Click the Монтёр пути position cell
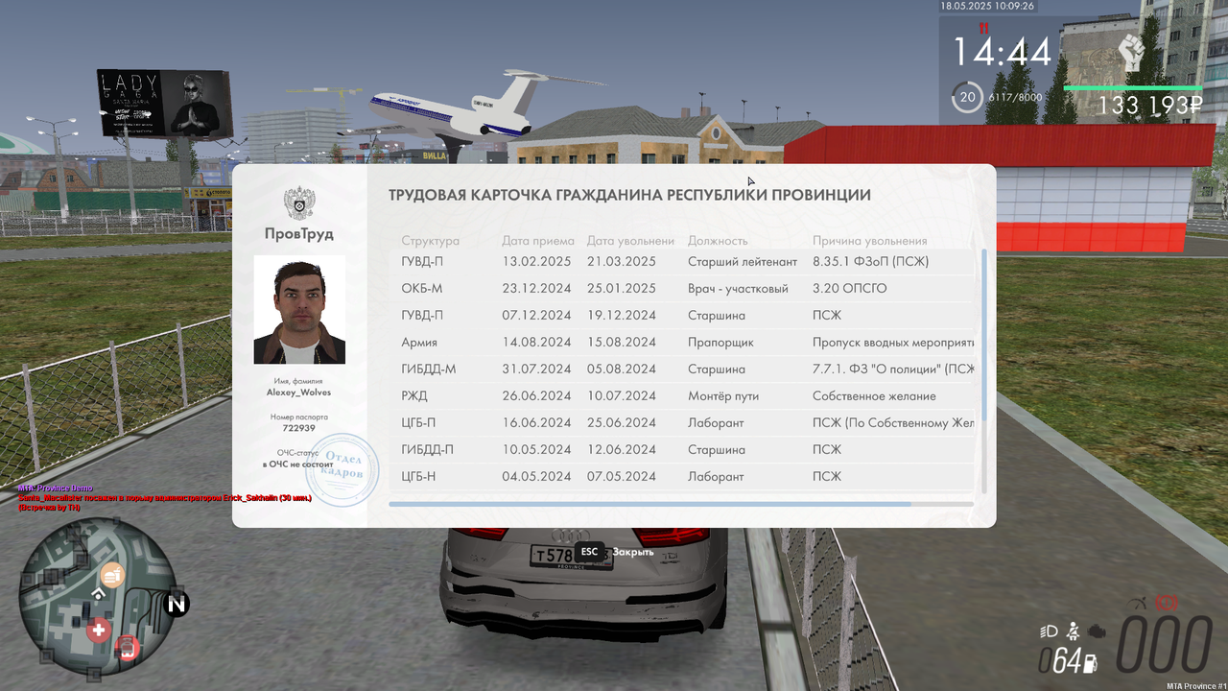 pyautogui.click(x=725, y=396)
